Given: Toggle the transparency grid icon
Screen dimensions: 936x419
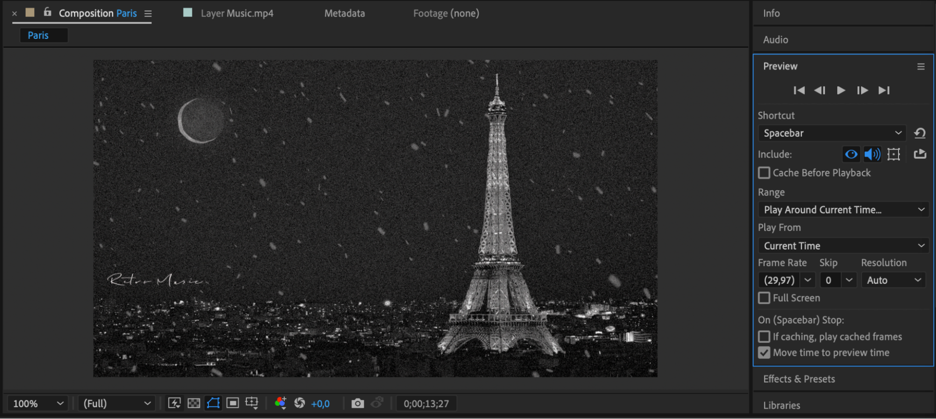Looking at the screenshot, I should [x=193, y=404].
